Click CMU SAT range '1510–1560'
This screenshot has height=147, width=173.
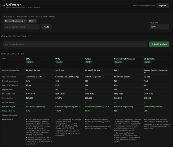pos(30,94)
